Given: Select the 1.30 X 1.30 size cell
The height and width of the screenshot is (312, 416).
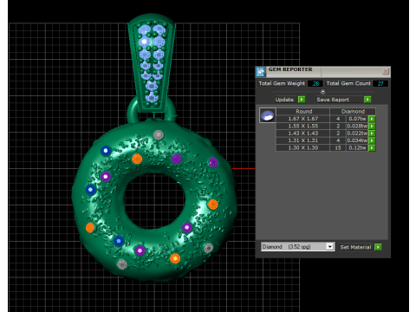Looking at the screenshot, I should tap(303, 147).
